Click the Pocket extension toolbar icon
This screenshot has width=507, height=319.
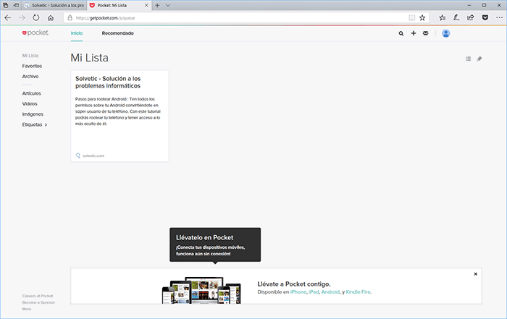(485, 18)
